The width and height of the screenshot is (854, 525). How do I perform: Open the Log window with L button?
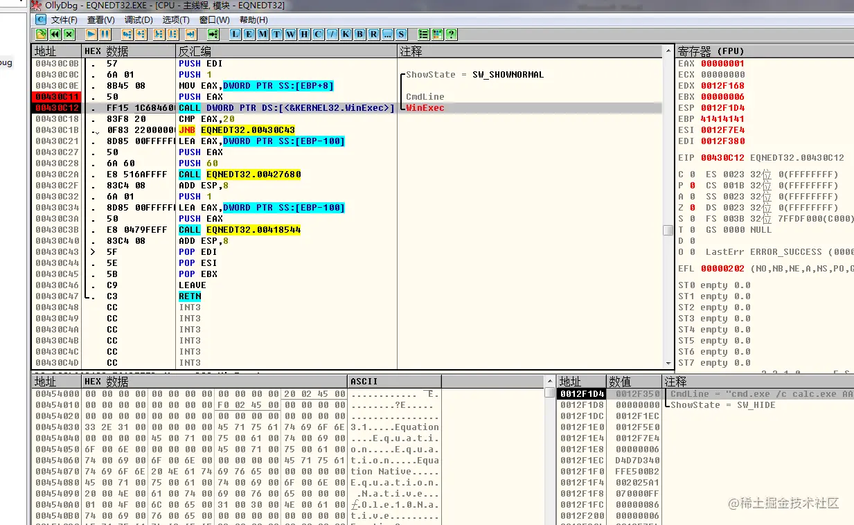pyautogui.click(x=235, y=34)
